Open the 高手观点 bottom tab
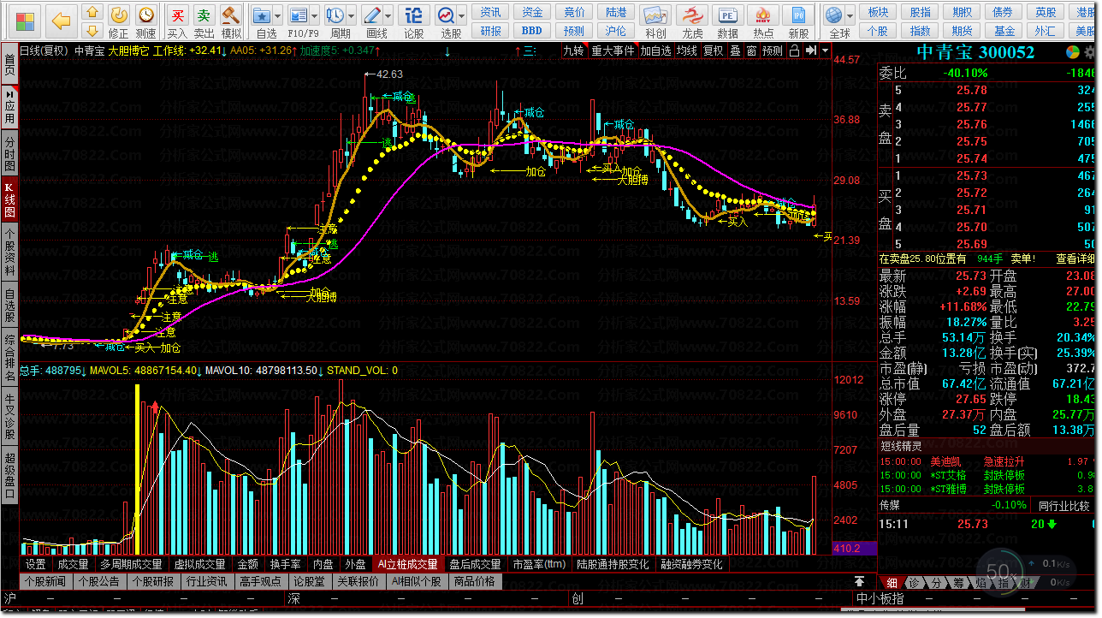Screen dimensions: 1102x618 coord(260,581)
